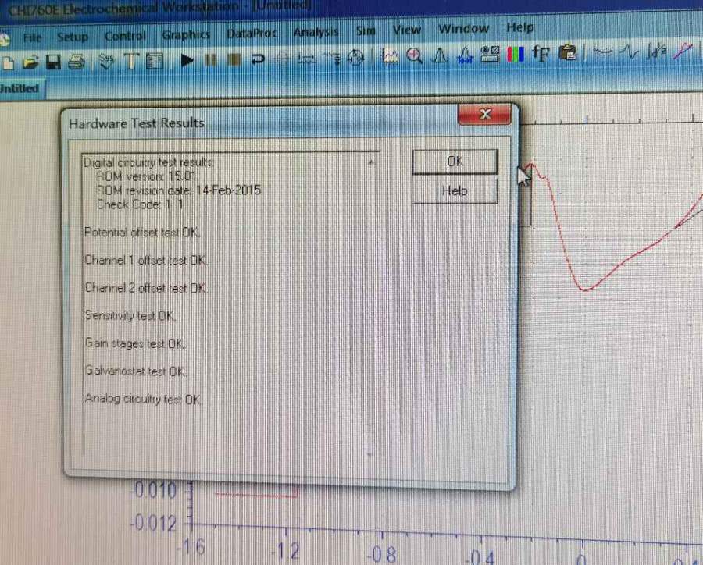The width and height of the screenshot is (703, 565).
Task: Open the File menu
Action: [32, 37]
